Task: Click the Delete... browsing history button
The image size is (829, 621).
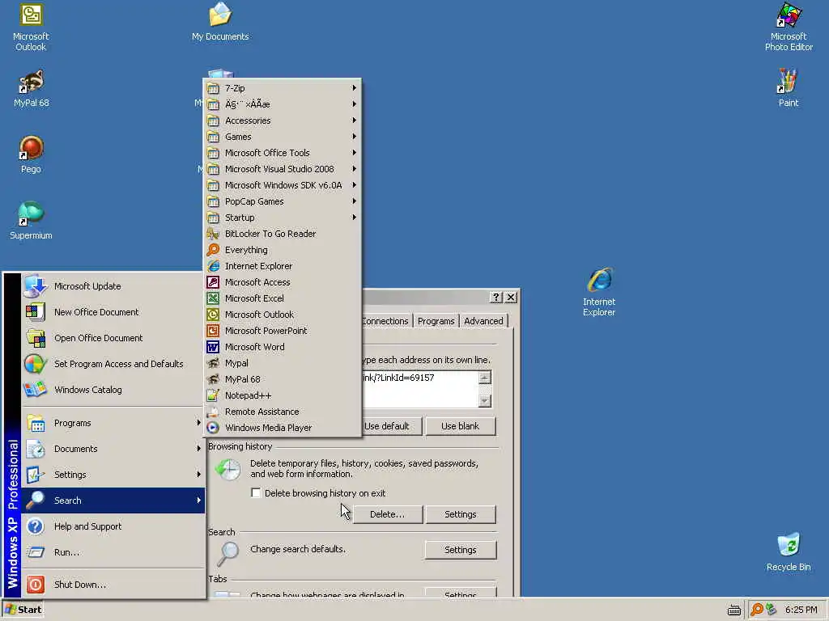Action: 388,514
